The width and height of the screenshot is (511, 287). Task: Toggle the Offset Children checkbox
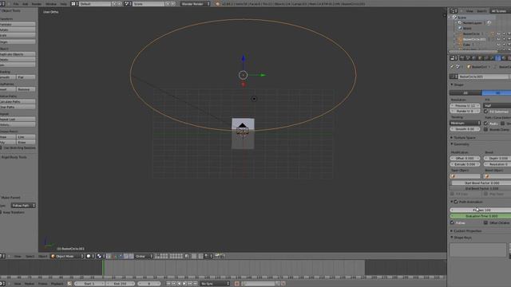tap(485, 222)
